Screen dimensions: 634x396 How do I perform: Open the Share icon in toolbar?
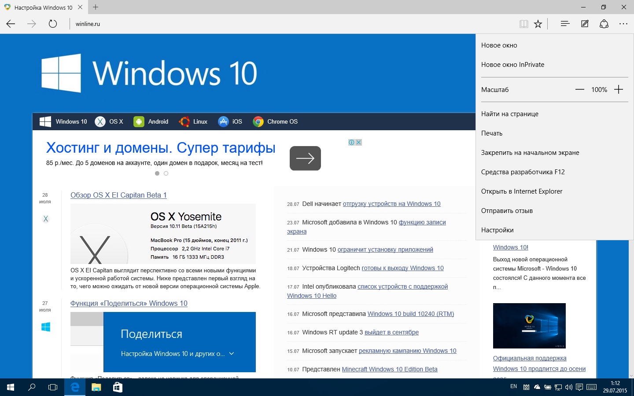(604, 24)
